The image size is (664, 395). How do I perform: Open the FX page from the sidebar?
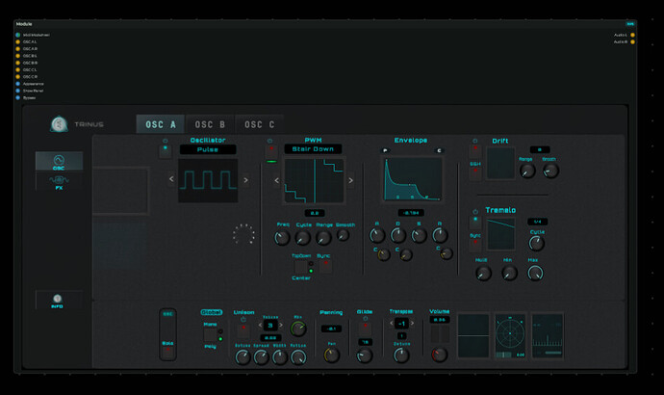(59, 182)
